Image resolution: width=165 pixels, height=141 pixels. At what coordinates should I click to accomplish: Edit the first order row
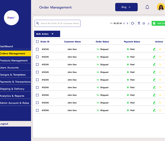click(x=154, y=49)
